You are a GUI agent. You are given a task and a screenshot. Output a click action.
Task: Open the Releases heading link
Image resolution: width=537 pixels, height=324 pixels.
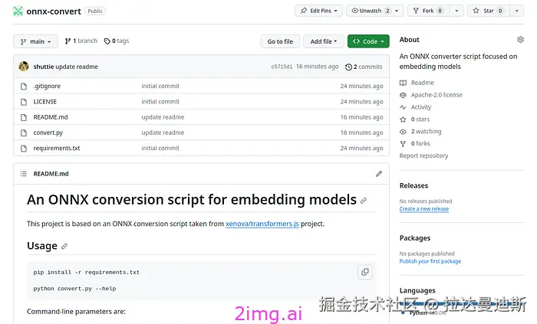[413, 185]
